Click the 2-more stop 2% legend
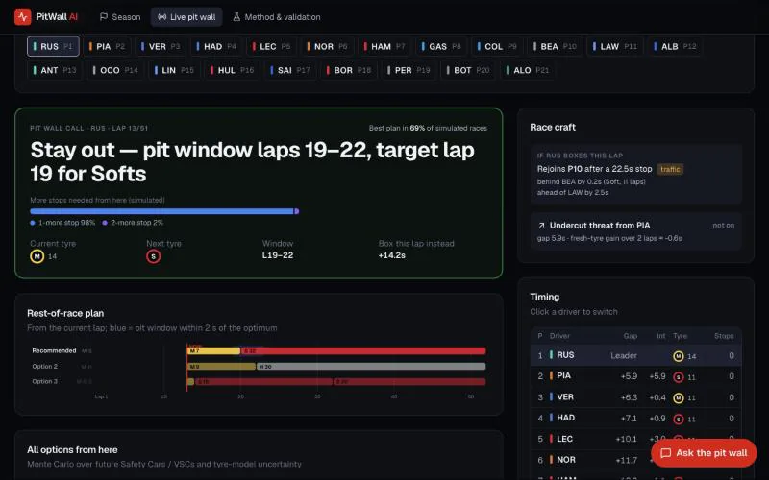The height and width of the screenshot is (480, 769). click(x=133, y=223)
